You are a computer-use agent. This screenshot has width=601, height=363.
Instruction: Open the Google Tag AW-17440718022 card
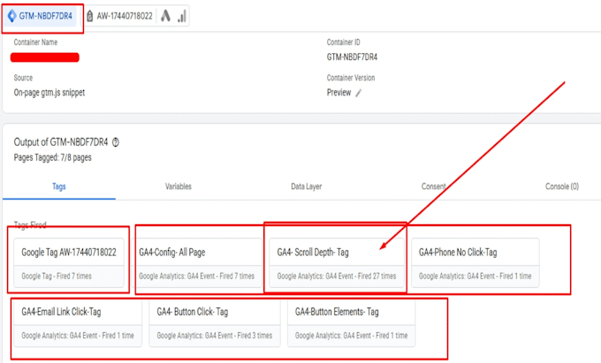coord(69,262)
